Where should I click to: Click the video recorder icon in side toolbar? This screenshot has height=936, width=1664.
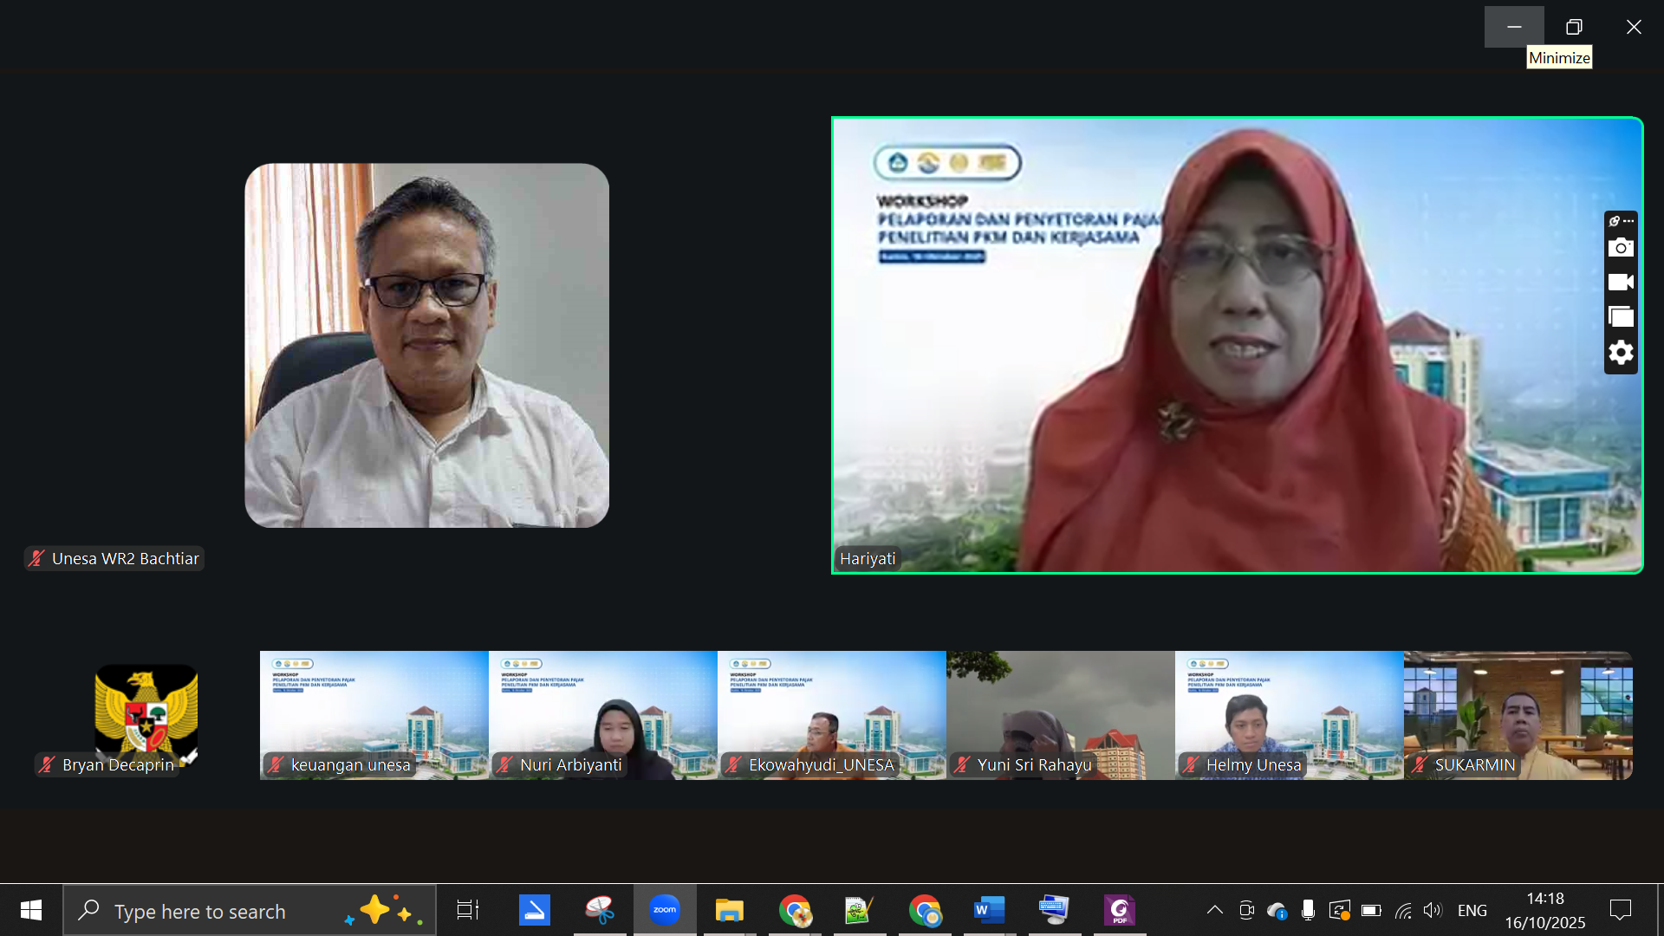tap(1621, 283)
